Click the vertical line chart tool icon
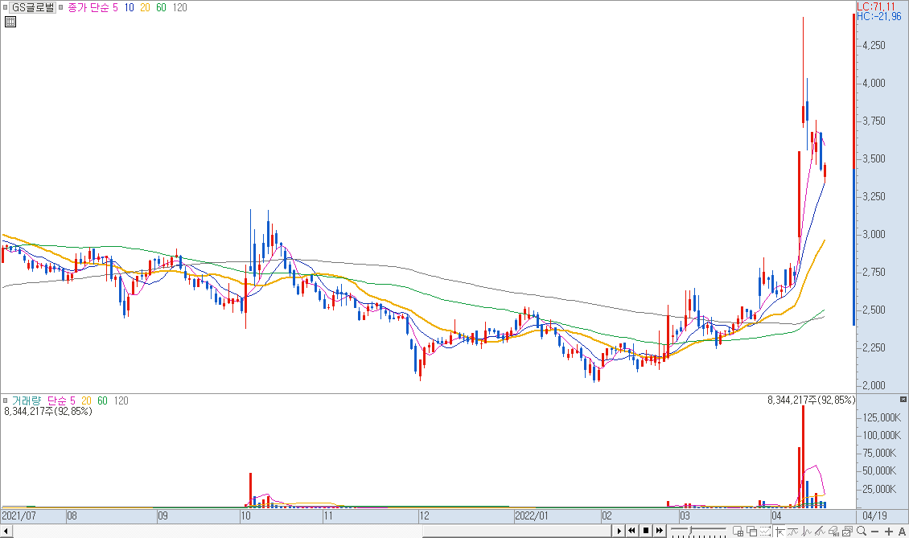 [806, 531]
